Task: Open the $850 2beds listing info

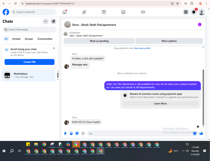Action: click(86, 36)
